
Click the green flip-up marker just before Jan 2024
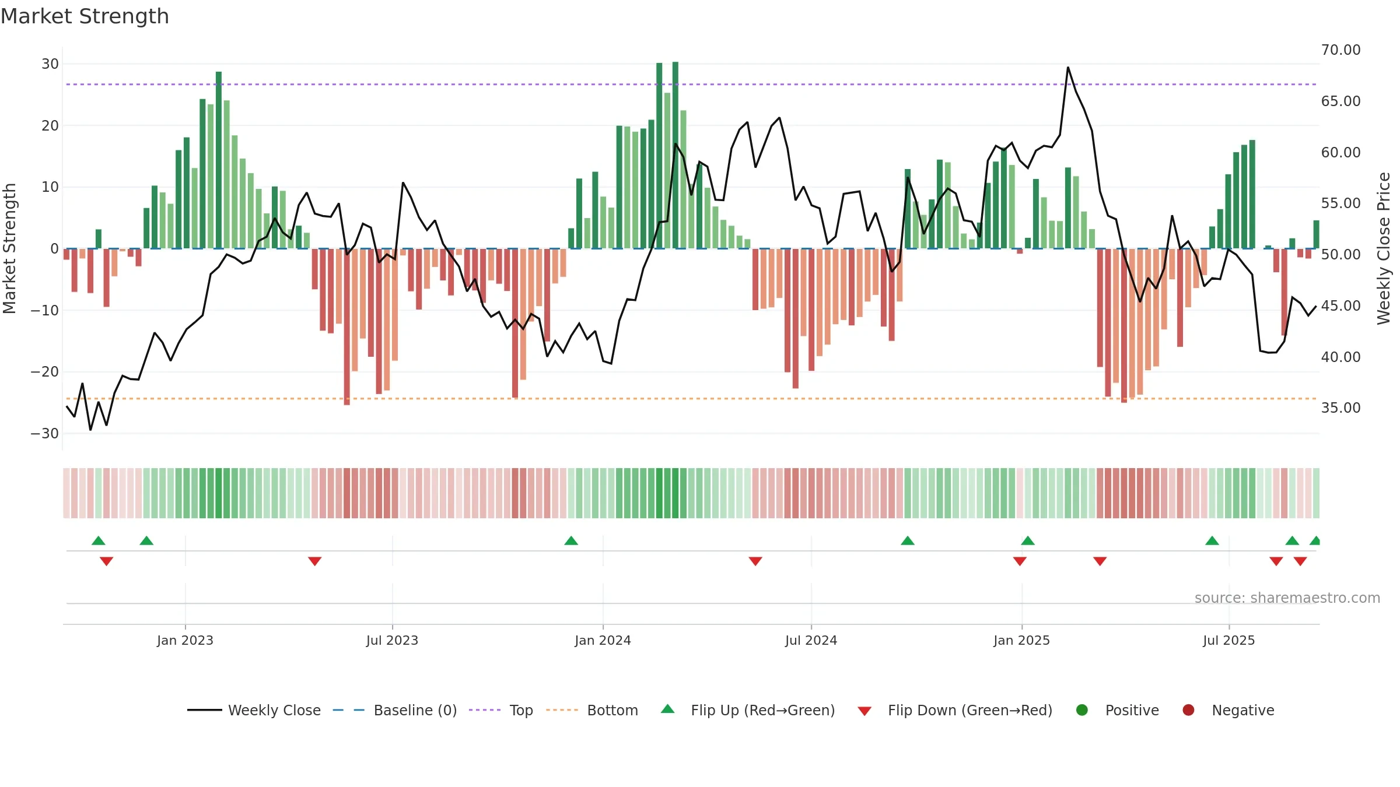(x=571, y=540)
